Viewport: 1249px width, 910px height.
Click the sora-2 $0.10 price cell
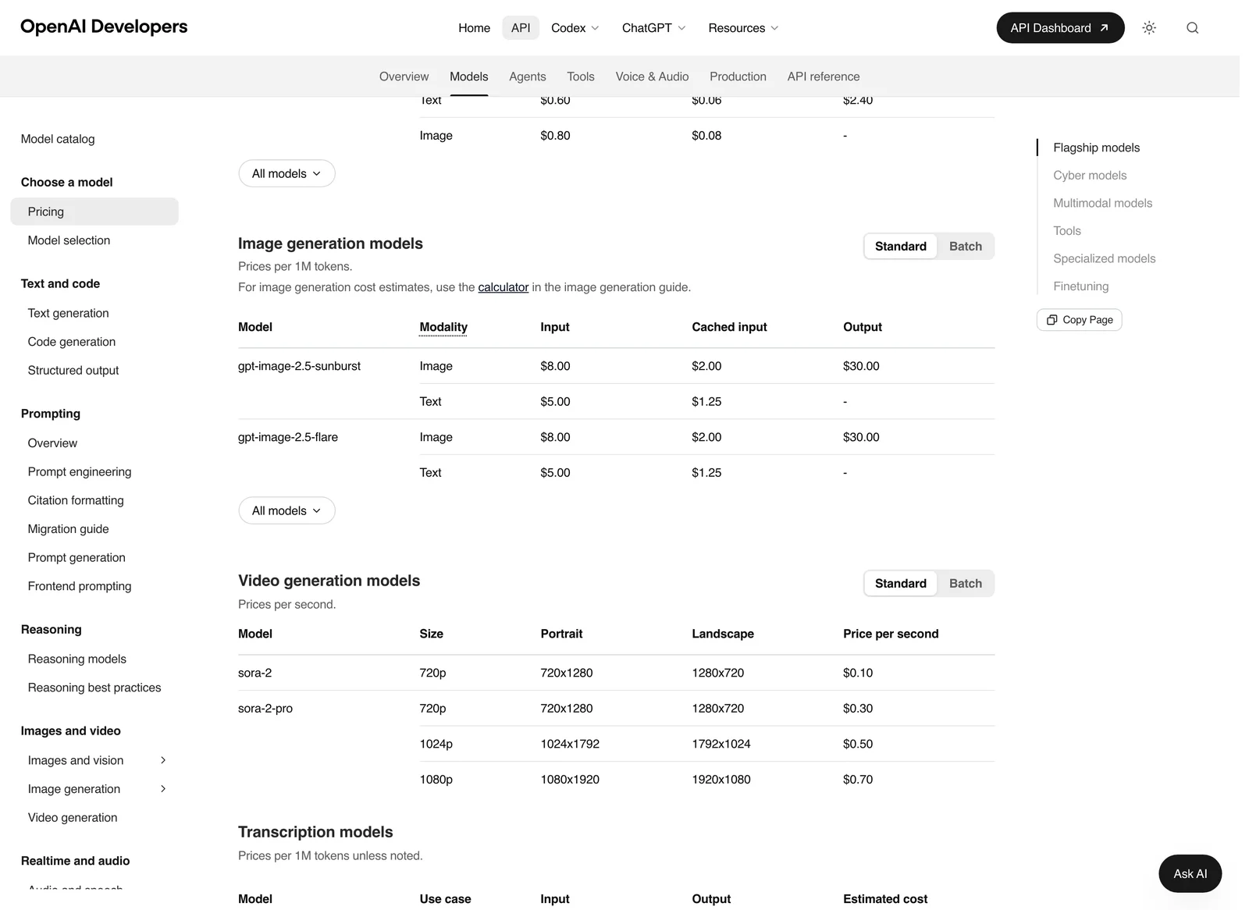(858, 673)
